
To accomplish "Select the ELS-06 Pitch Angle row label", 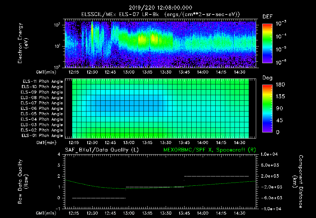I will 42,108.
